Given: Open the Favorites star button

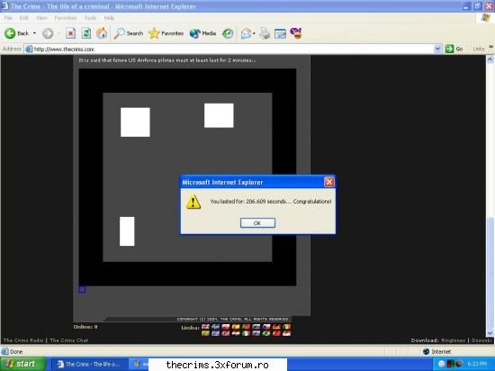Looking at the screenshot, I should 166,33.
